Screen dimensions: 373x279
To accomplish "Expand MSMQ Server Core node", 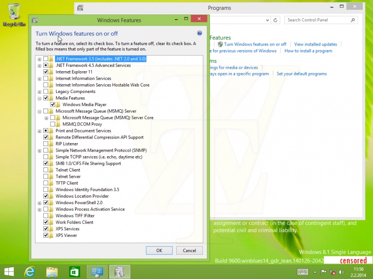I will pyautogui.click(x=46, y=118).
